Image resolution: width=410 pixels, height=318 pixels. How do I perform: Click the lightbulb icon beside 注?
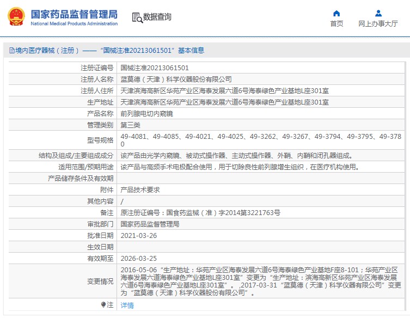(x=103, y=305)
